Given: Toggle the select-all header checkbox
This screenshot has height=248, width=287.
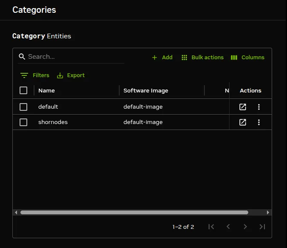Looking at the screenshot, I should pyautogui.click(x=23, y=90).
